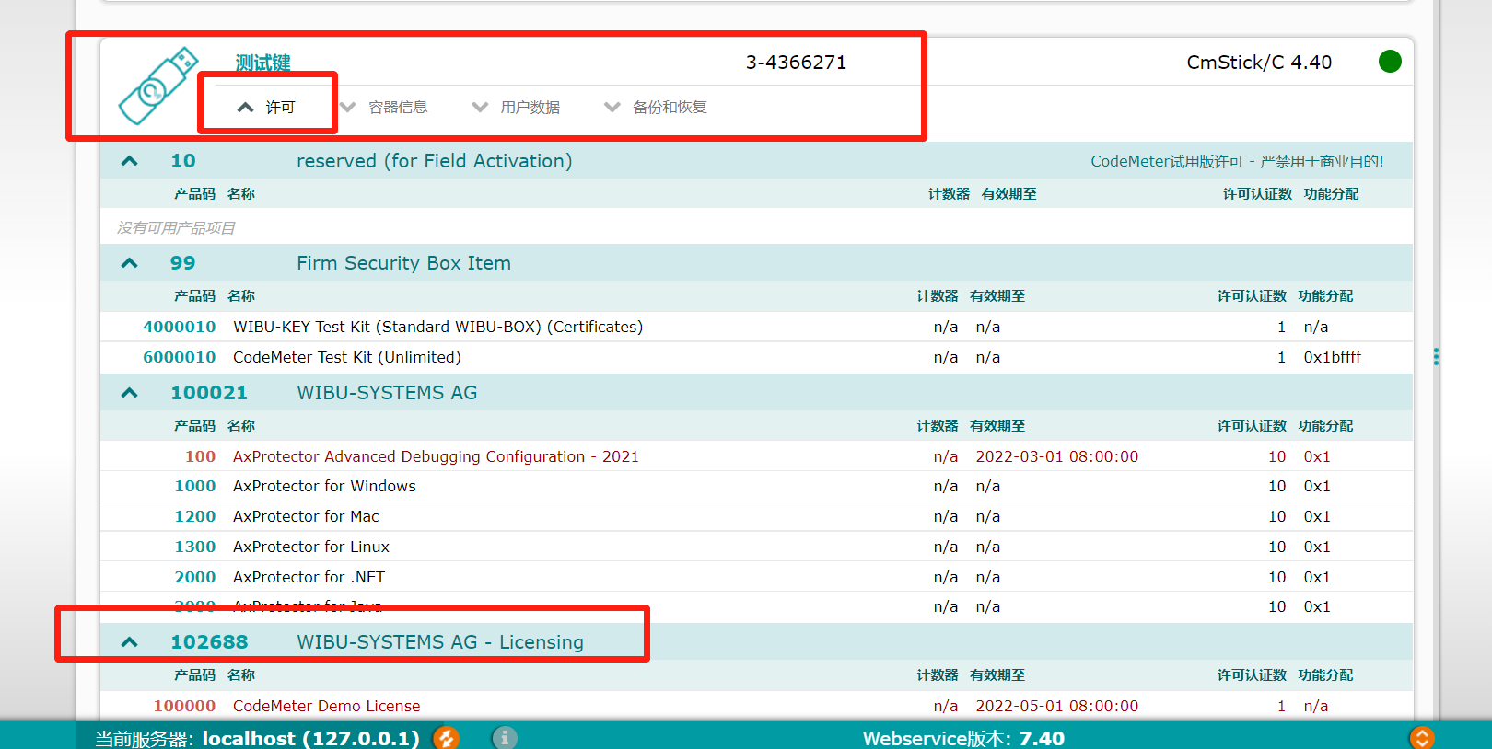Click Firm Security Box Item title
Image resolution: width=1492 pixels, height=749 pixels.
click(x=403, y=263)
